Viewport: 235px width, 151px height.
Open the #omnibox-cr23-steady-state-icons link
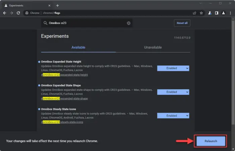[x=62, y=122]
